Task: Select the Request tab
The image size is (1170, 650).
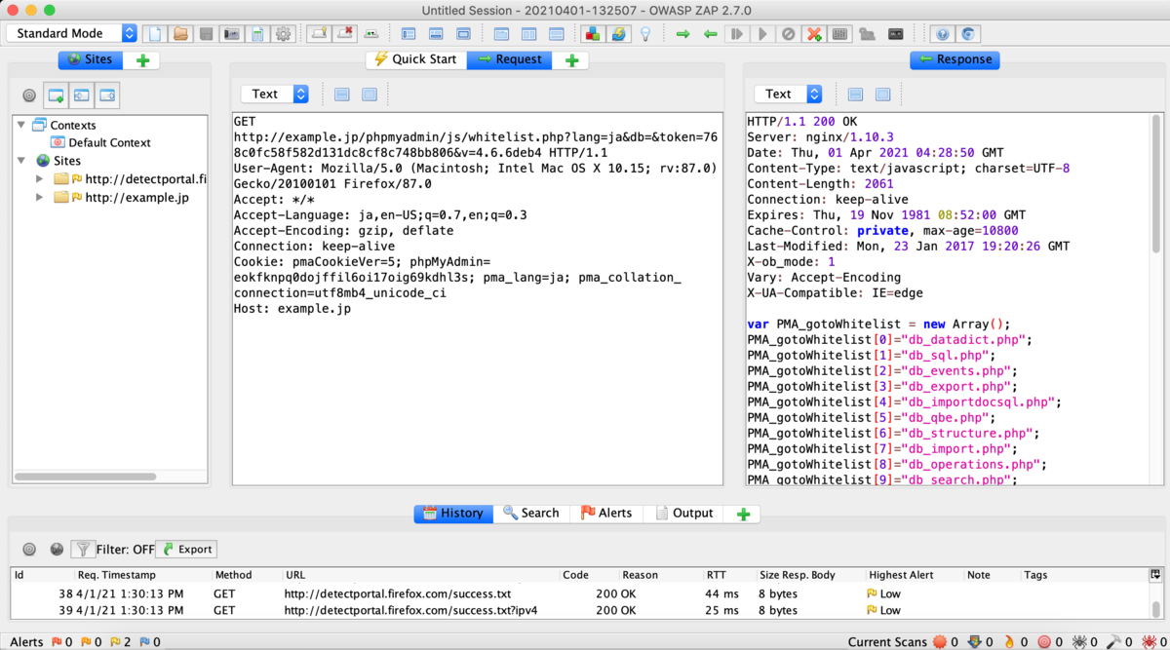Action: click(x=509, y=59)
